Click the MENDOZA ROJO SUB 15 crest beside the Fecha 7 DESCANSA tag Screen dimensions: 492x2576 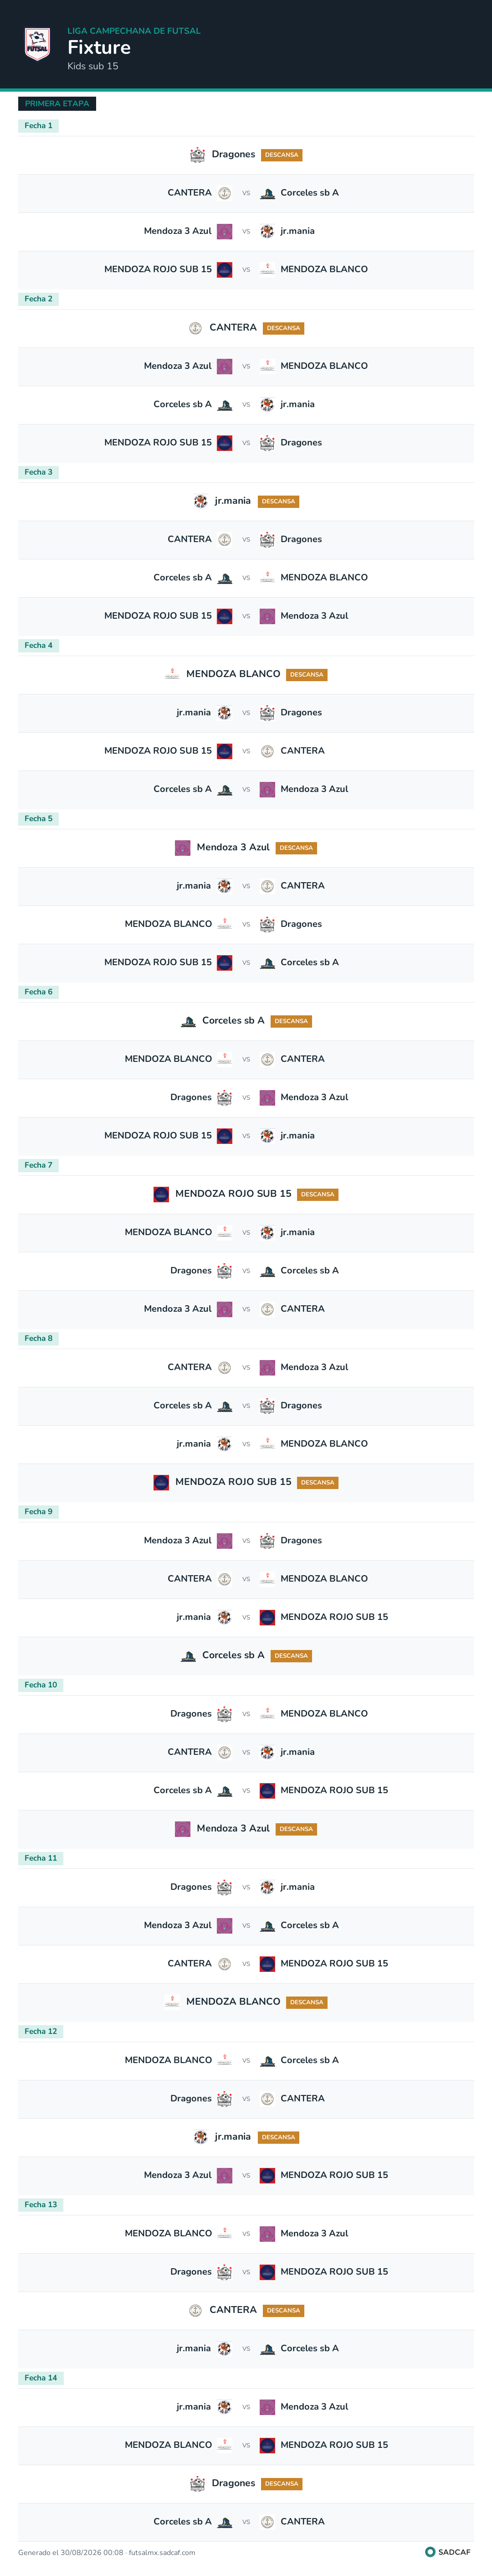point(161,1194)
